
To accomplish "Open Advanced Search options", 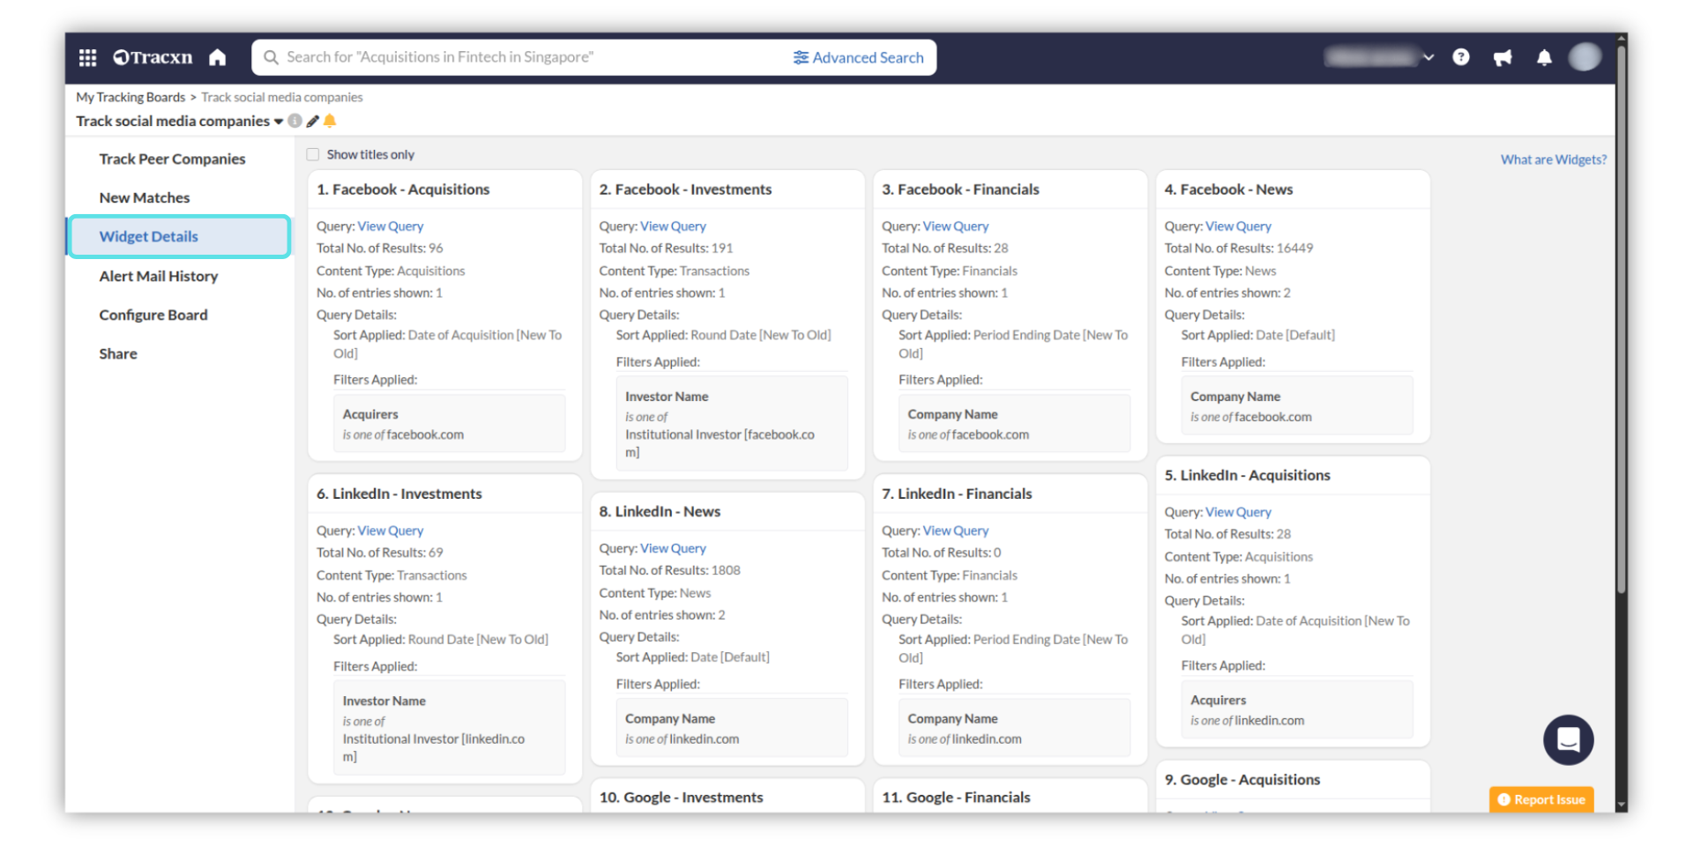I will tap(858, 57).
